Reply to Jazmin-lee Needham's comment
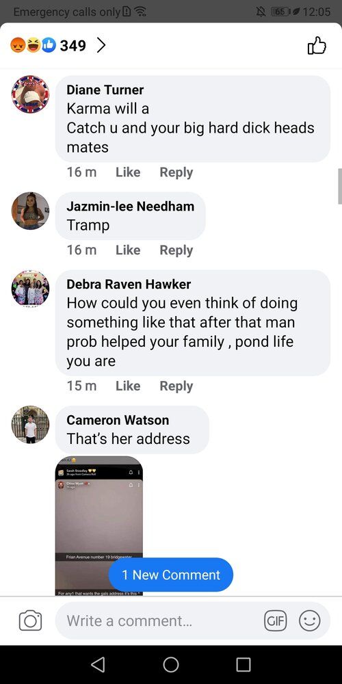Image resolution: width=342 pixels, height=684 pixels. (176, 250)
